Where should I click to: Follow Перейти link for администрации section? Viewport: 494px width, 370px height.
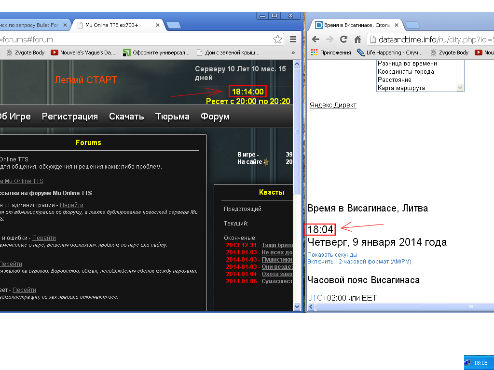71,205
